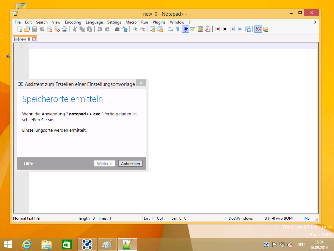Click into editor line 1 text area
This screenshot has height=251, width=334.
[x=173, y=46]
